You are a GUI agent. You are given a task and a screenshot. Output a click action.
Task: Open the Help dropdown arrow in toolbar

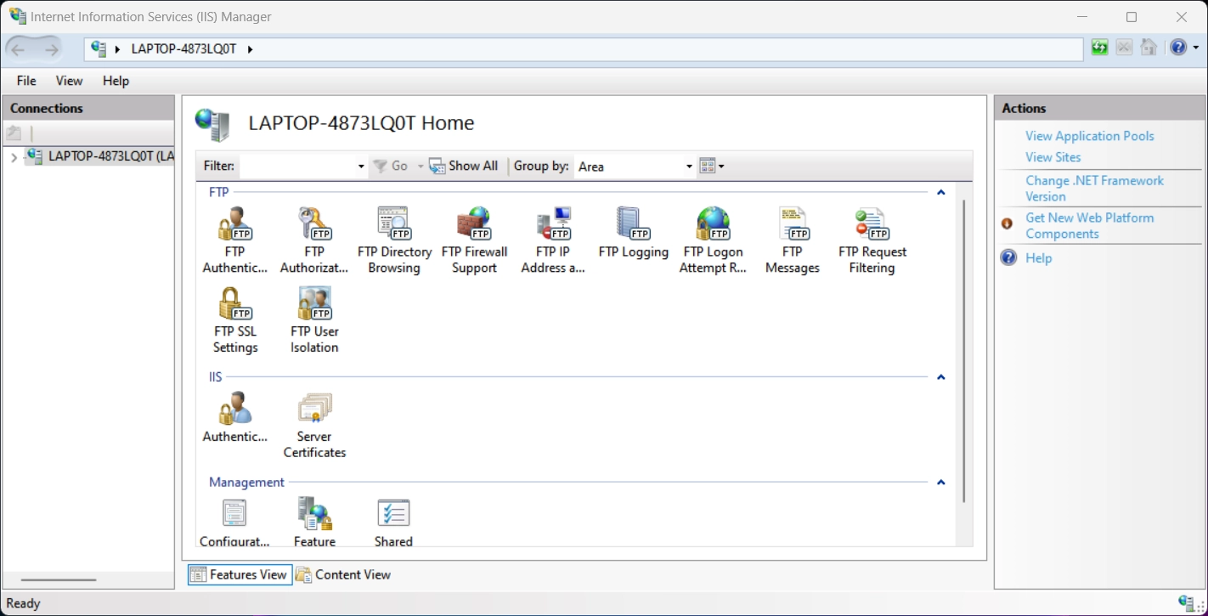click(x=1196, y=48)
